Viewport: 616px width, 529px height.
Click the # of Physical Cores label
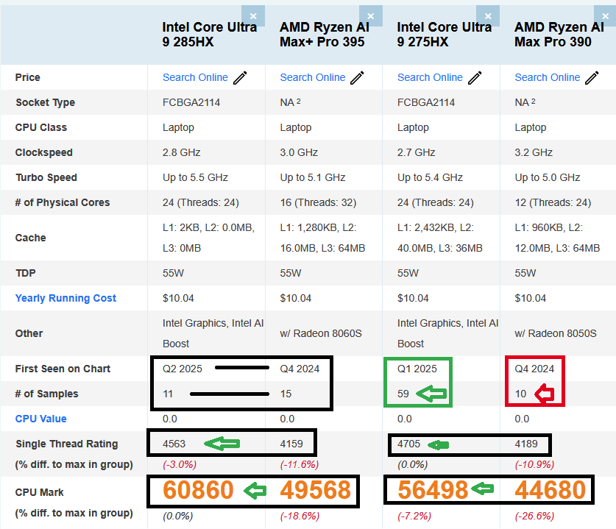pyautogui.click(x=63, y=202)
